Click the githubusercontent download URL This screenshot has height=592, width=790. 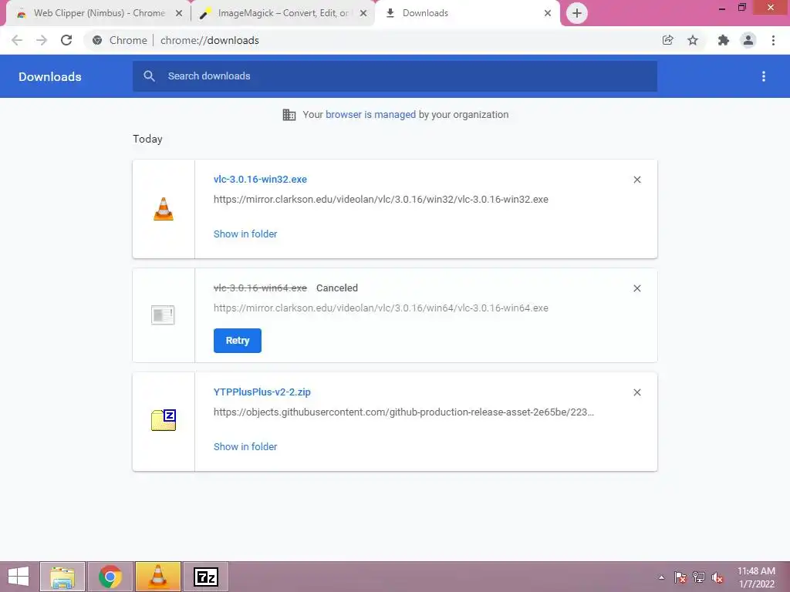(x=403, y=412)
